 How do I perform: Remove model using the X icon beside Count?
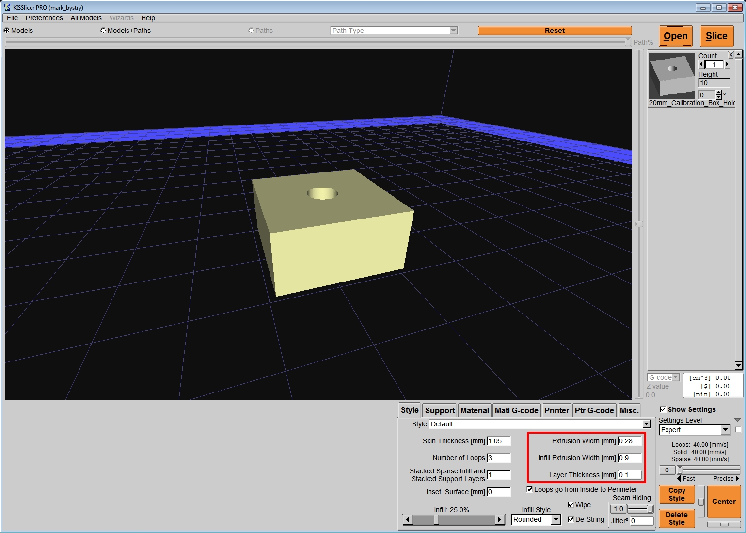[730, 55]
